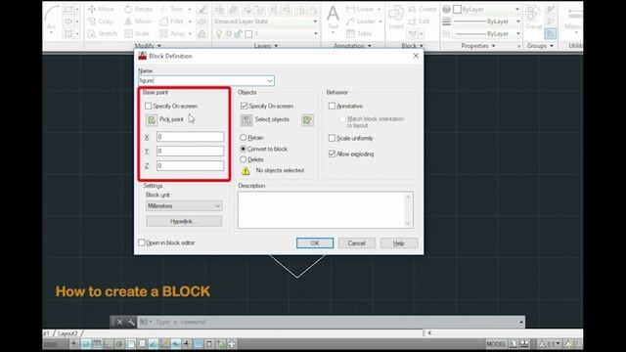Check Open in block editor
The image size is (626, 352).
tap(141, 242)
